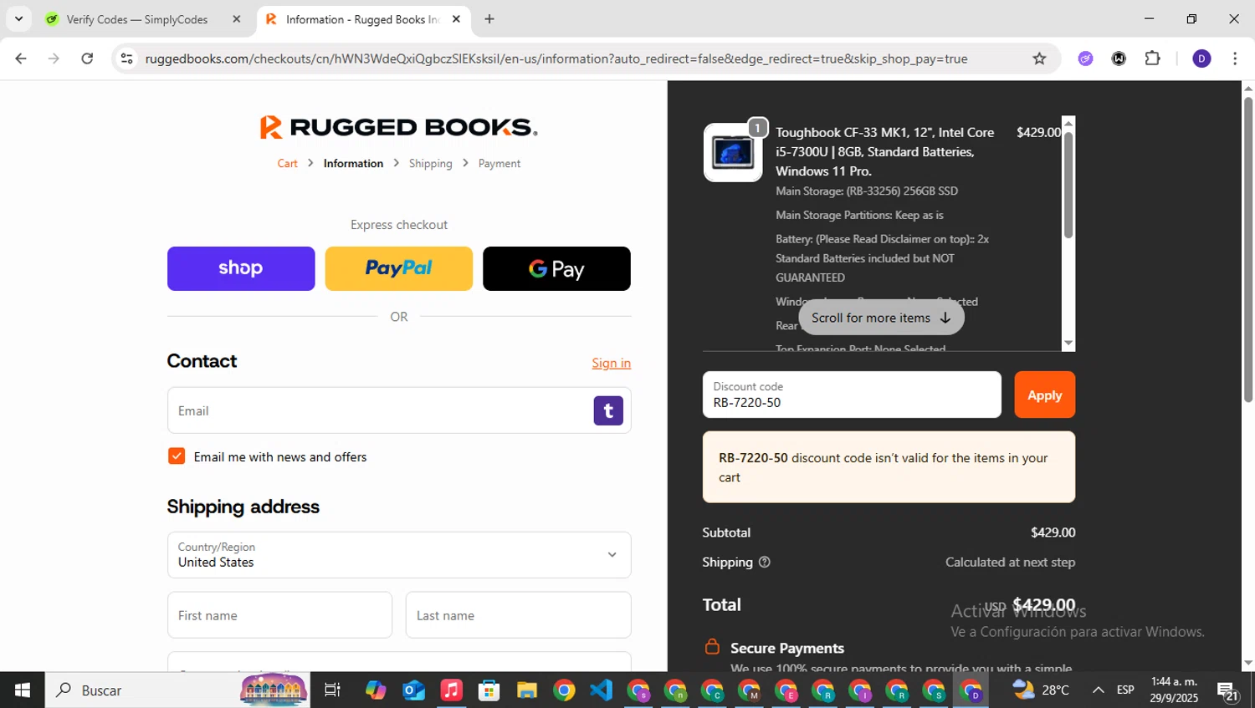This screenshot has width=1255, height=708.
Task: Focus the First name field
Action: tap(279, 615)
